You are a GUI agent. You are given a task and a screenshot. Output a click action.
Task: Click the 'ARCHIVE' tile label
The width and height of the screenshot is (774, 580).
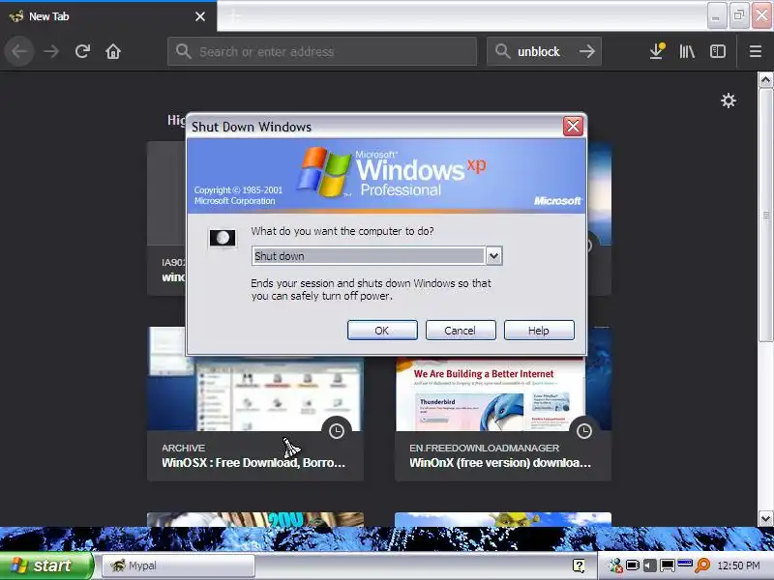(183, 448)
